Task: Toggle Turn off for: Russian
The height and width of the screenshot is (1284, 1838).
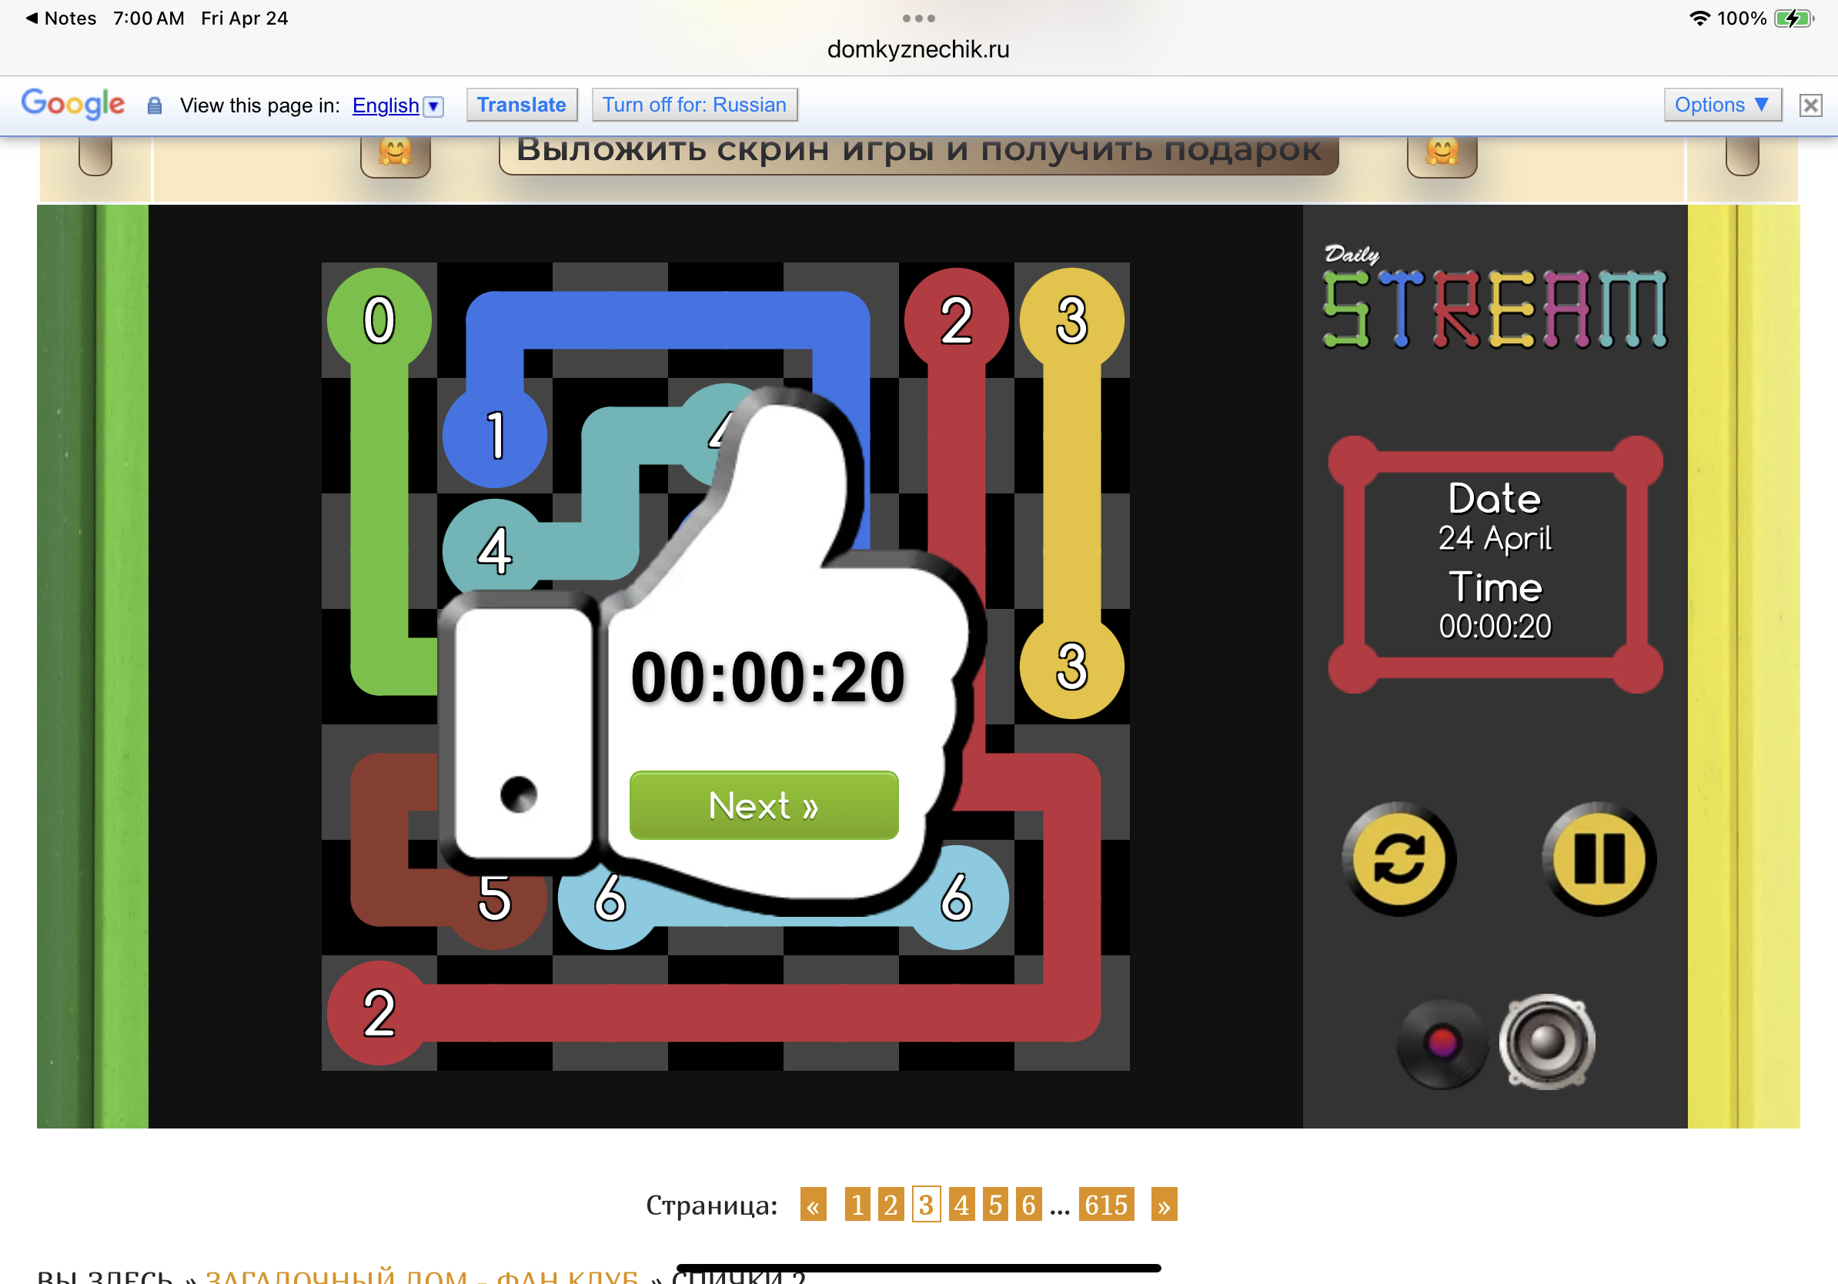Action: 694,105
